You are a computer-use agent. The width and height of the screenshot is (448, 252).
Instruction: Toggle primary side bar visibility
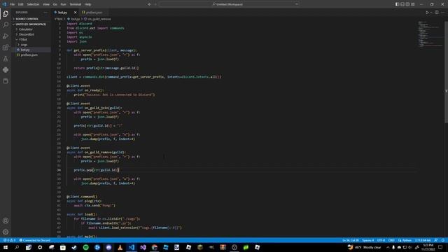[x=397, y=4]
